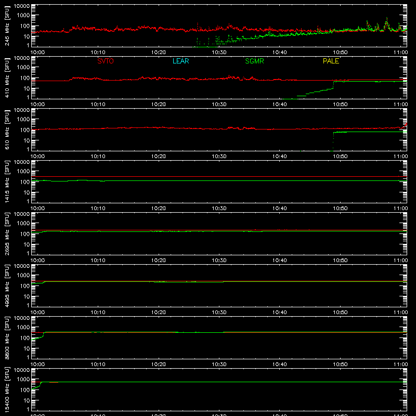Click the 1000 y-axis label of 410 MHz plot
The height and width of the screenshot is (416, 416).
tap(23, 68)
